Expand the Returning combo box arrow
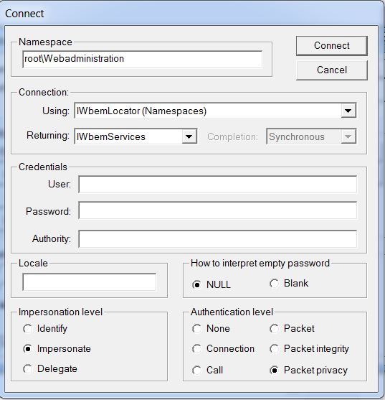The width and height of the screenshot is (385, 400). tap(189, 136)
